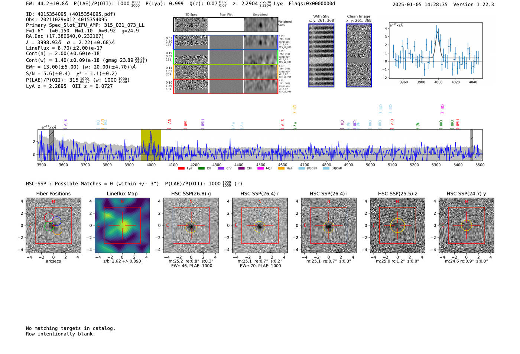Click the timestamp 2025-01-05 14:28:35

click(x=420, y=4)
